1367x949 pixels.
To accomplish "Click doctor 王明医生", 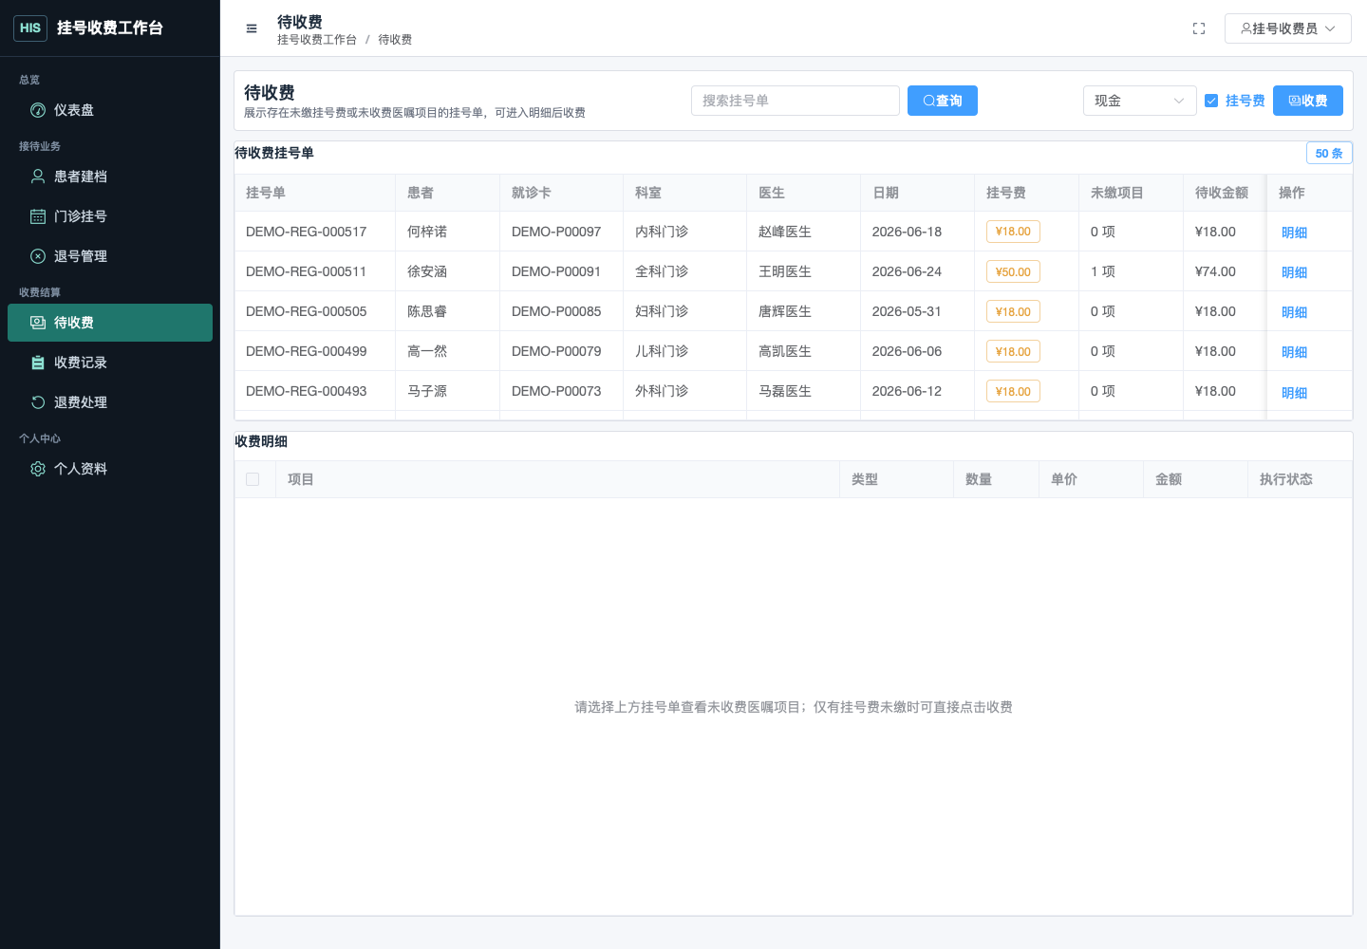I will (785, 271).
